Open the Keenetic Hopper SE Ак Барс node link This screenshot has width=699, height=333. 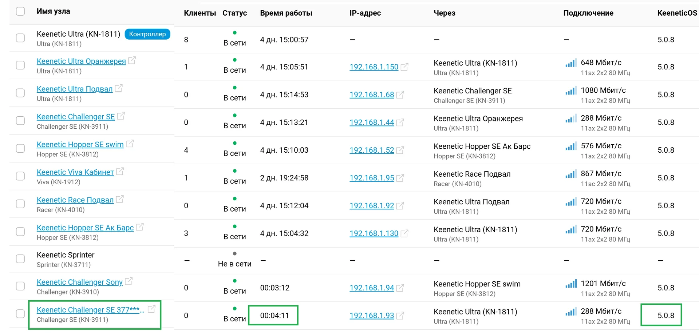point(85,228)
